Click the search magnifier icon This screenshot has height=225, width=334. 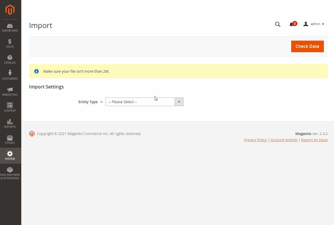(x=278, y=24)
